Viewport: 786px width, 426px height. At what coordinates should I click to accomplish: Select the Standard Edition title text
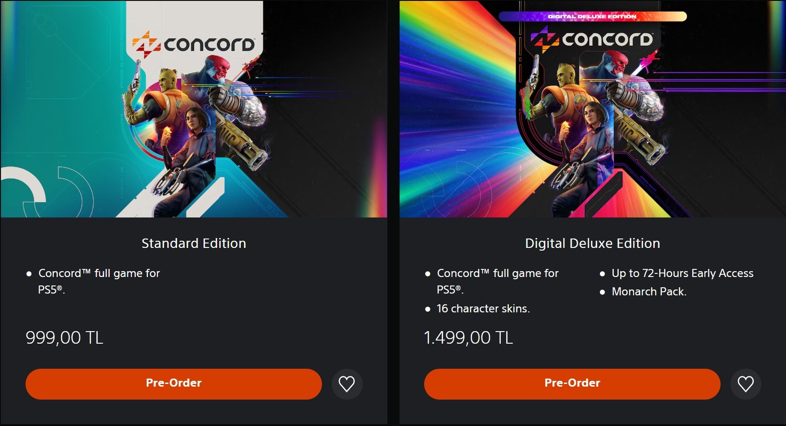[194, 243]
